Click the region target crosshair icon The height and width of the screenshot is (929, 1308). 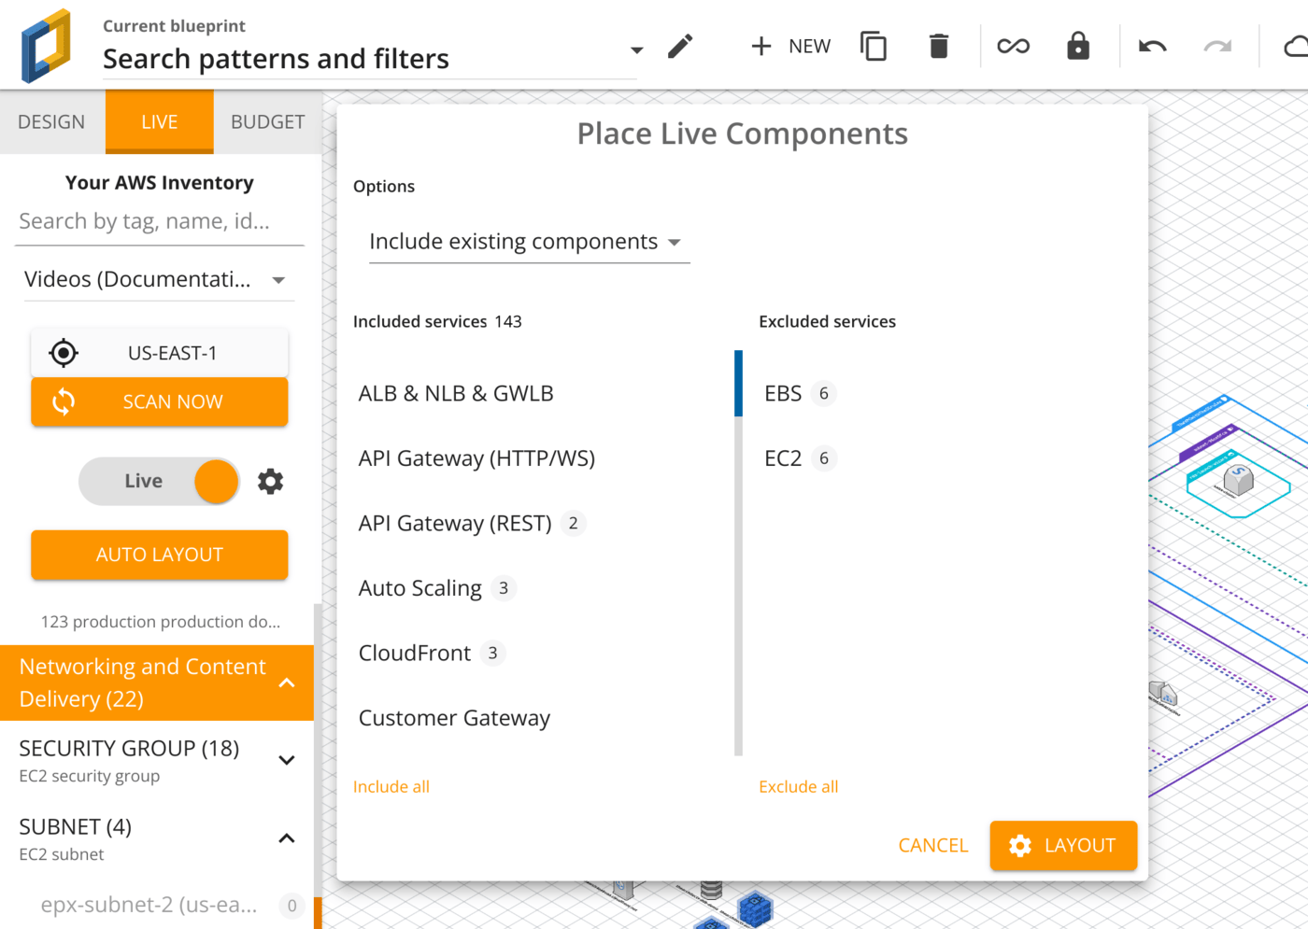pyautogui.click(x=64, y=353)
